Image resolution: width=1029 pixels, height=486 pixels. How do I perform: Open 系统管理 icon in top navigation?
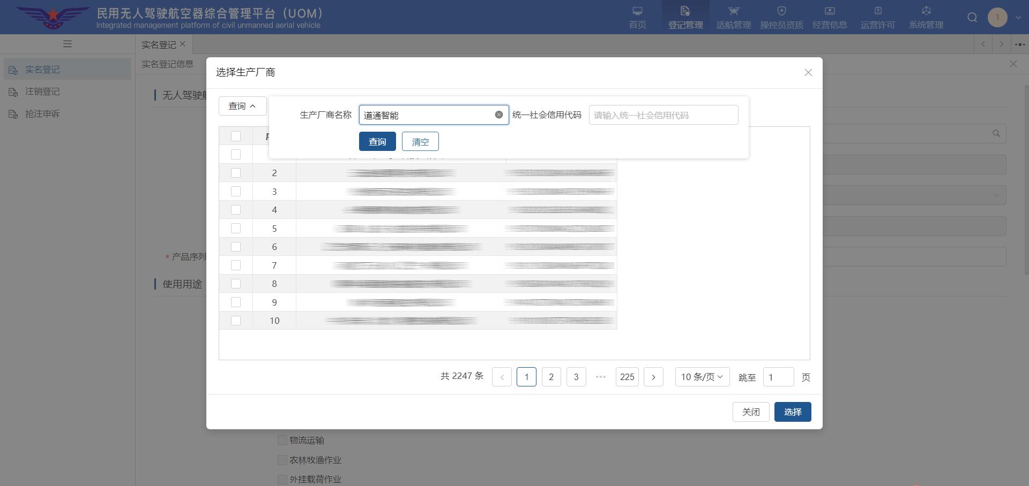point(926,12)
